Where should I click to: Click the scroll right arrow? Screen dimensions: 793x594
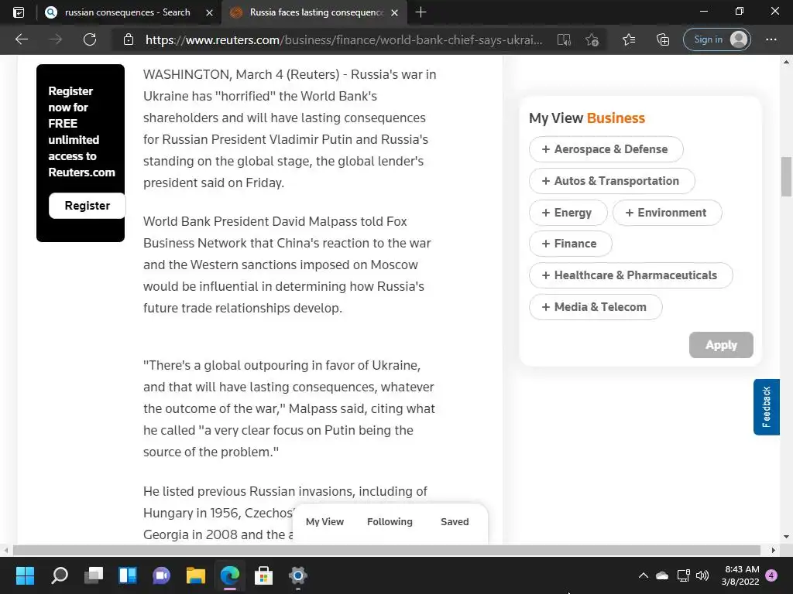(x=773, y=550)
